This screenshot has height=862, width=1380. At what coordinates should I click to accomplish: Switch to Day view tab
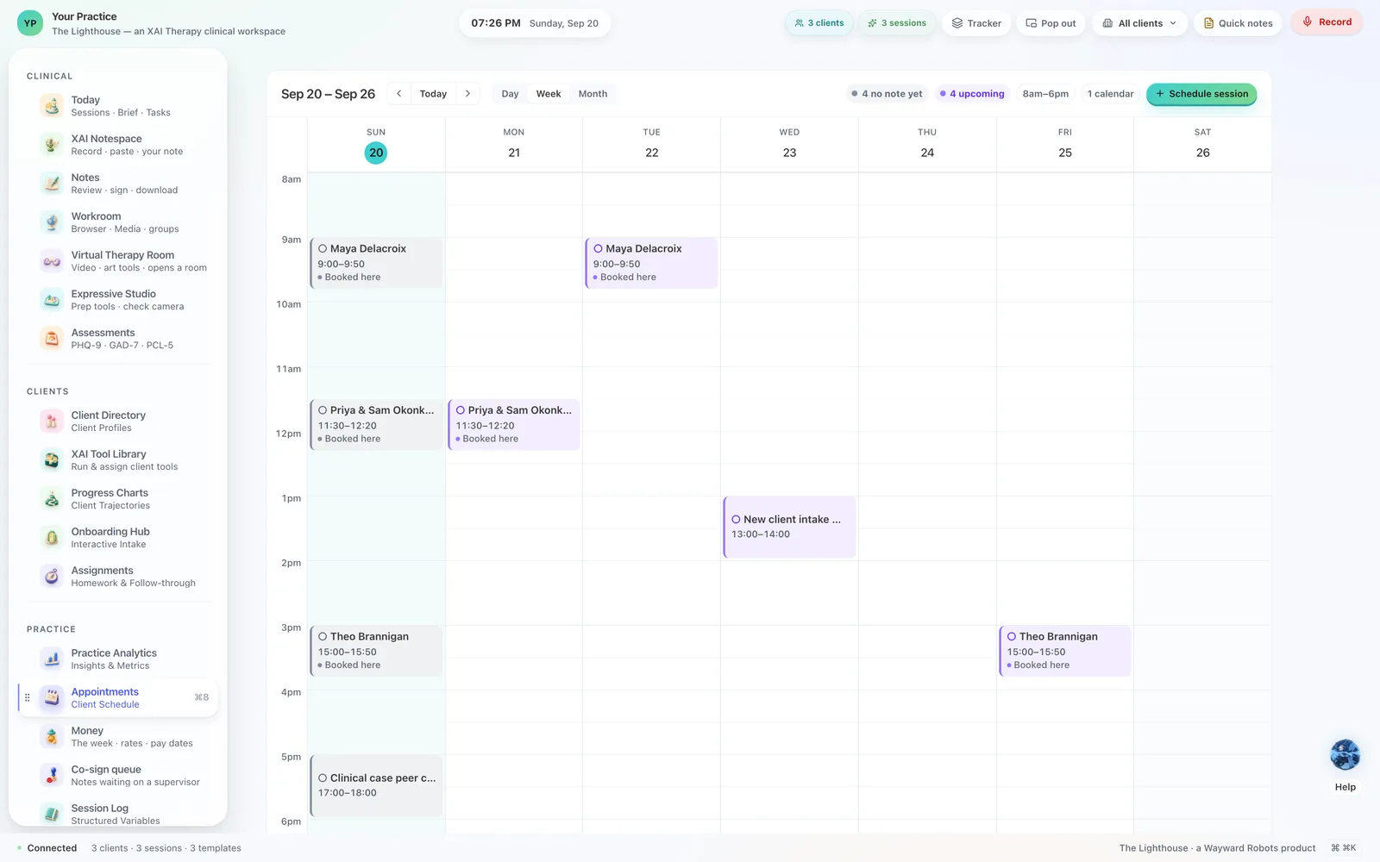point(510,94)
